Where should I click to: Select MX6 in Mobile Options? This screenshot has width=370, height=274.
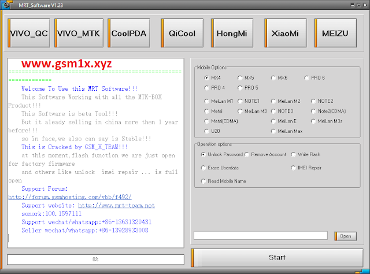tap(273, 77)
